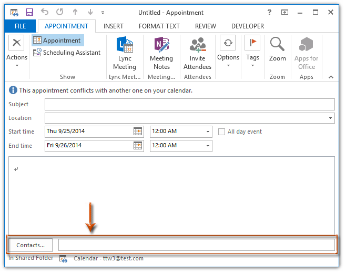Enable the All day event checkbox
The width and height of the screenshot is (346, 273).
[222, 132]
